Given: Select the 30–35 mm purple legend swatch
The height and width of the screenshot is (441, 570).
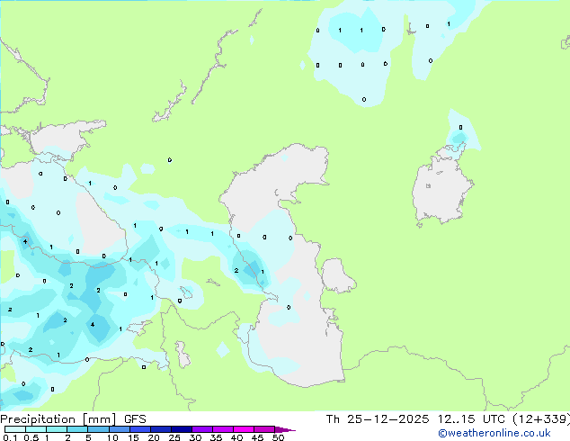Looking at the screenshot, I should [x=201, y=429].
